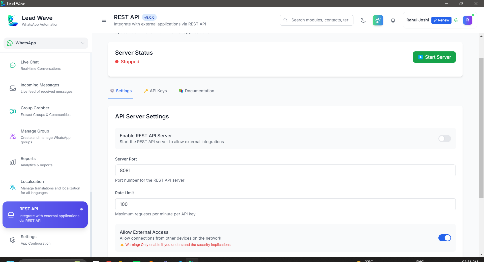Click the Rahul Joshi username
The width and height of the screenshot is (484, 262).
(417, 20)
